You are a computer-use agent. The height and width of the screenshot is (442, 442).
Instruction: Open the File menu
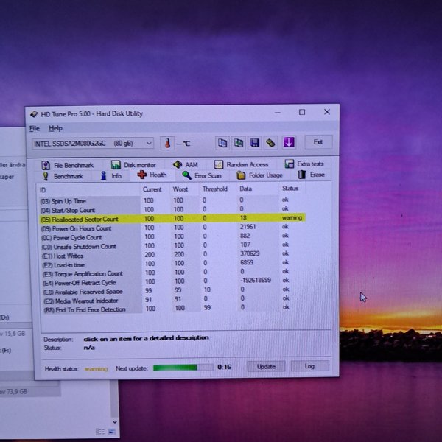pyautogui.click(x=35, y=128)
